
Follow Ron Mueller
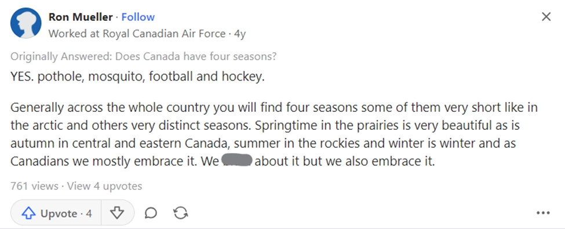click(138, 17)
